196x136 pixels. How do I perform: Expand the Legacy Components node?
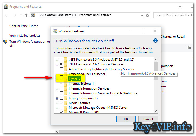click(x=57, y=98)
